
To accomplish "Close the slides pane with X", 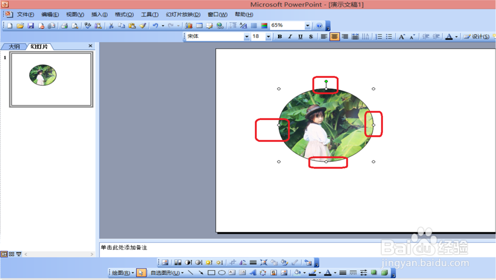I will (90, 46).
